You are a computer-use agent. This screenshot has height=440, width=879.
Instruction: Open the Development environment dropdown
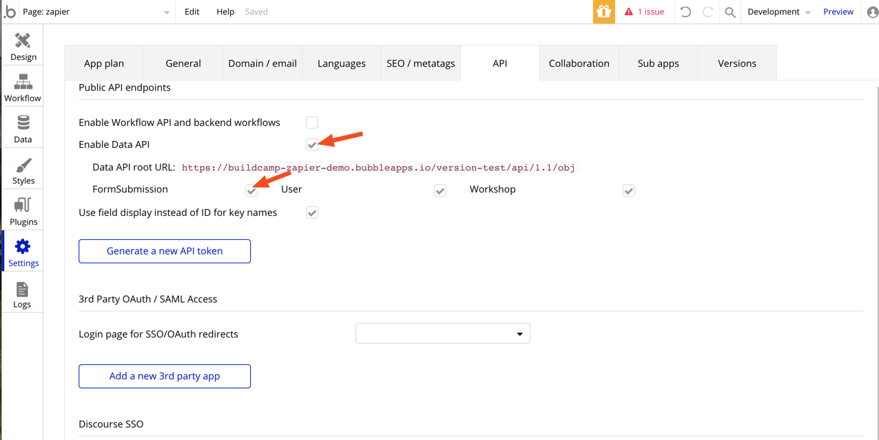pos(777,12)
